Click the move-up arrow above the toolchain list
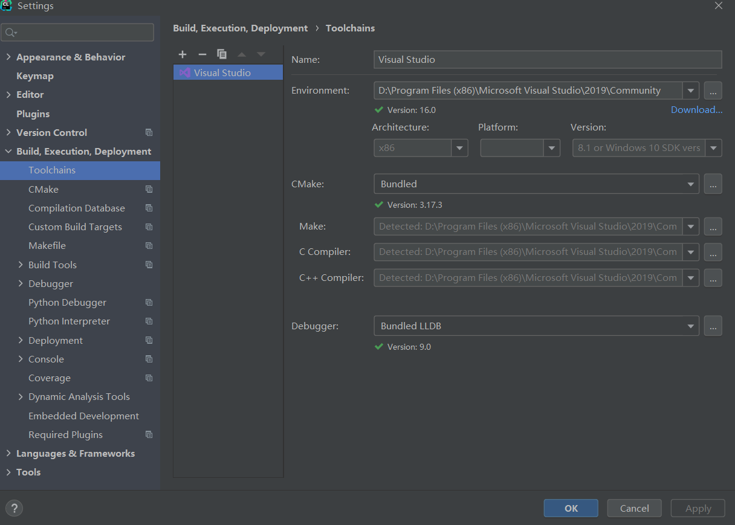 [x=241, y=54]
